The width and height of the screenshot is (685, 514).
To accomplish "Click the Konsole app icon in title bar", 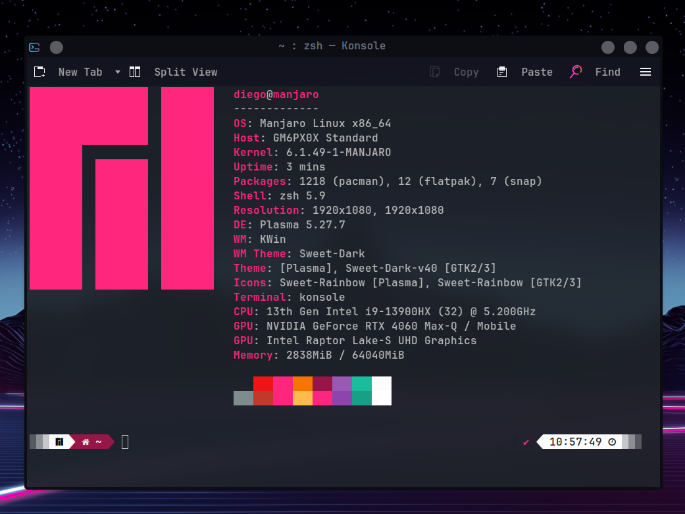I will pos(34,47).
